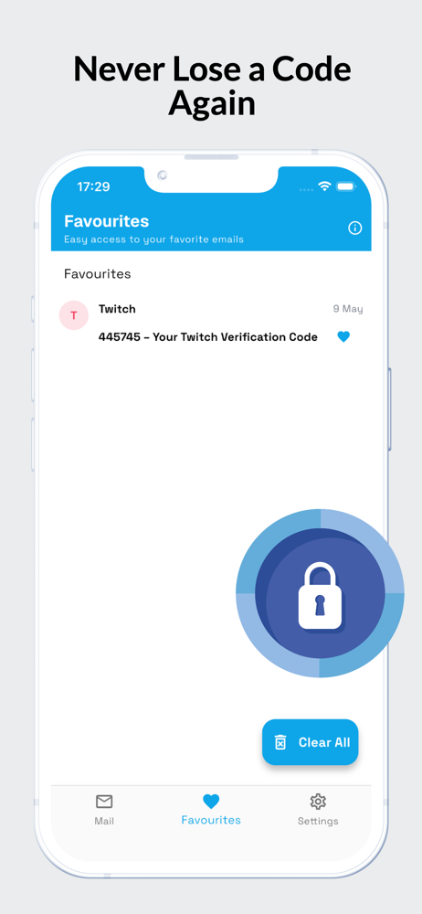The height and width of the screenshot is (914, 422).
Task: Click the Settings tab label
Action: click(x=318, y=821)
